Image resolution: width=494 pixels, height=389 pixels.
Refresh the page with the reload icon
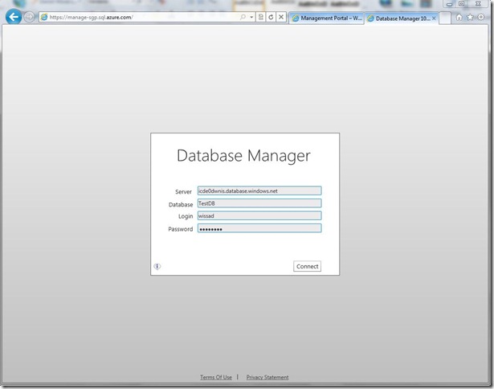click(x=271, y=17)
